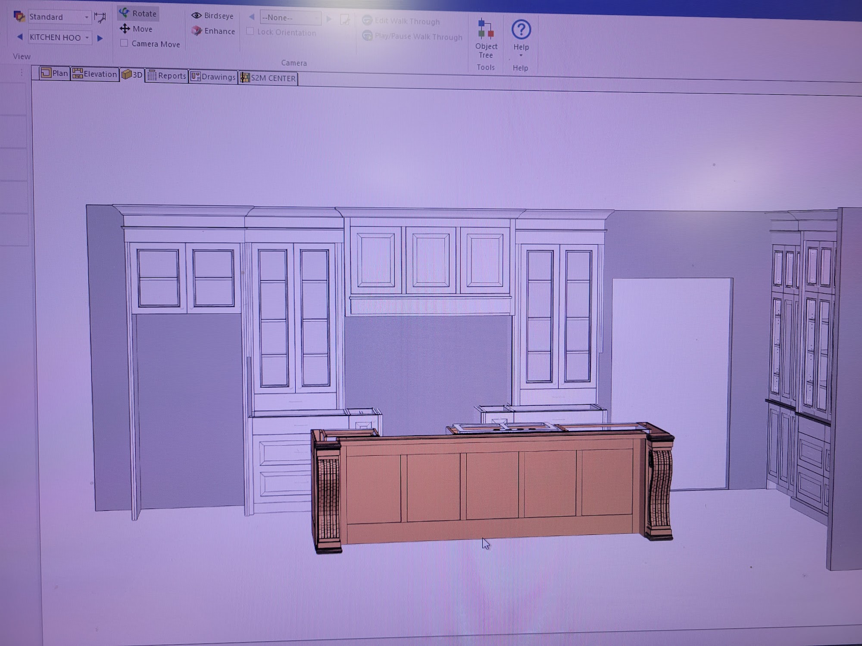
Task: Open the Elevation tab
Action: point(95,74)
